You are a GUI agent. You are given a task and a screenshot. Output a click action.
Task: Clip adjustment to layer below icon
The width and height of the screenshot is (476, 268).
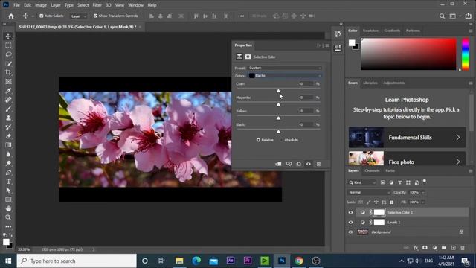278,164
